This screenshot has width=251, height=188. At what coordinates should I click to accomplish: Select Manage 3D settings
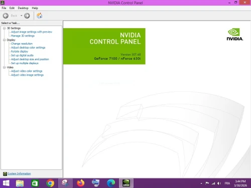(x=23, y=36)
